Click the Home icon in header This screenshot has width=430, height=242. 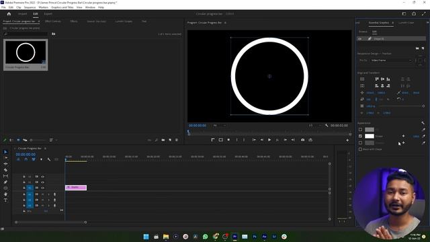[9, 13]
